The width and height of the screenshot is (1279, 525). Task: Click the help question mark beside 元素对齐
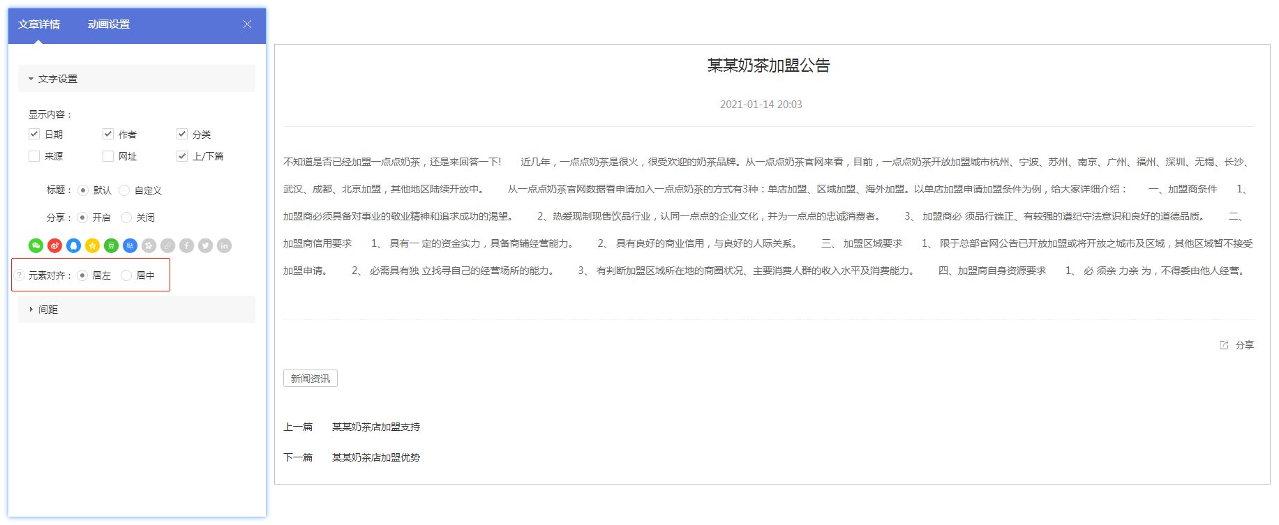(20, 275)
